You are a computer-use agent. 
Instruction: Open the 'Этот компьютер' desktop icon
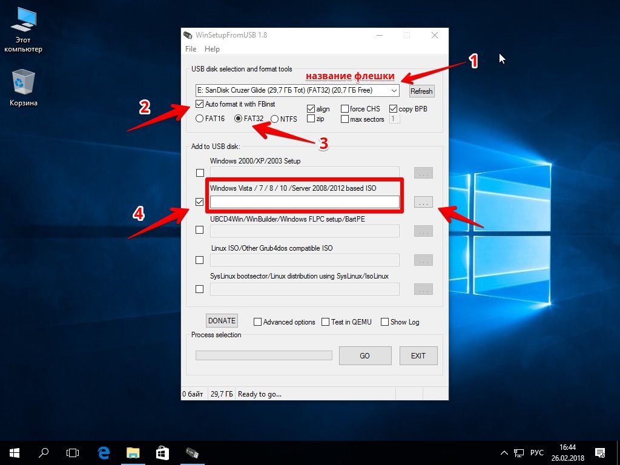click(x=23, y=30)
